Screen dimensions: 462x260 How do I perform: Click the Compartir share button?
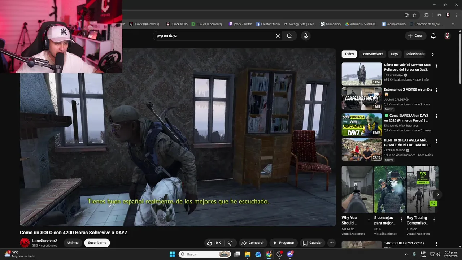pos(253,243)
